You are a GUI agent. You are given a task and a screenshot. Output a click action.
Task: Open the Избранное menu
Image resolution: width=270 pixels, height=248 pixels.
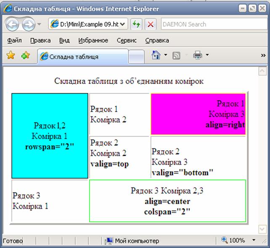coord(93,40)
